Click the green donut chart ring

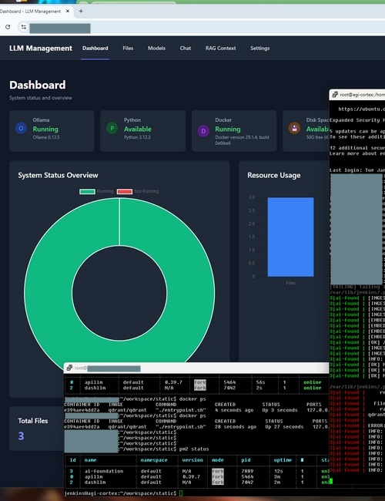pos(48,292)
